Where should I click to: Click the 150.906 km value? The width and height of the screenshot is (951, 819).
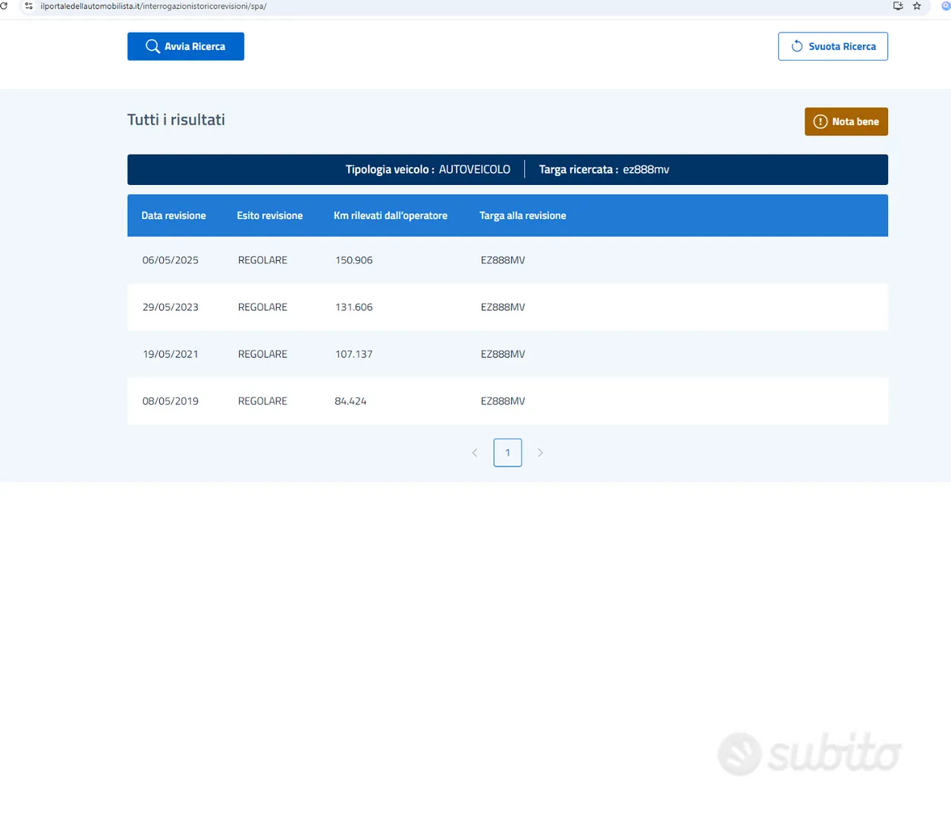click(354, 260)
